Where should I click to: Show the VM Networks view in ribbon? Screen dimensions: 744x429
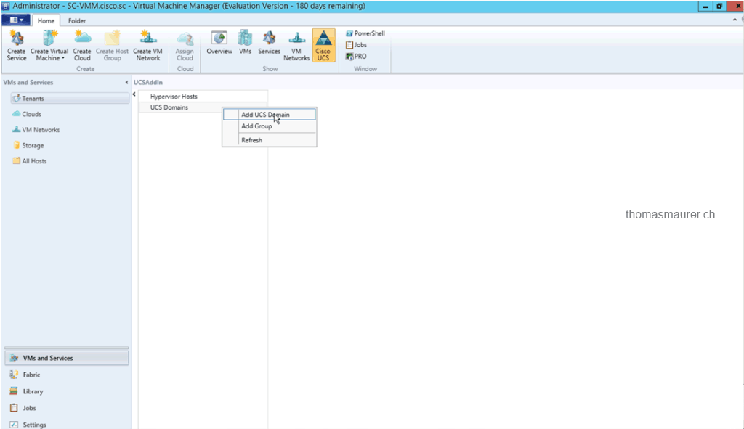coord(296,45)
